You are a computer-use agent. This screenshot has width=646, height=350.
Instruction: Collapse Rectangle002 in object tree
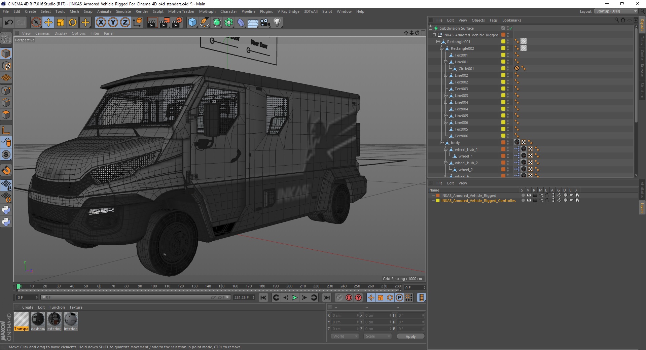442,48
